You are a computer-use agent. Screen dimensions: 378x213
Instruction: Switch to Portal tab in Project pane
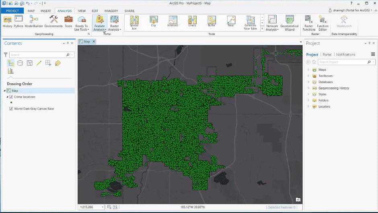(x=327, y=55)
